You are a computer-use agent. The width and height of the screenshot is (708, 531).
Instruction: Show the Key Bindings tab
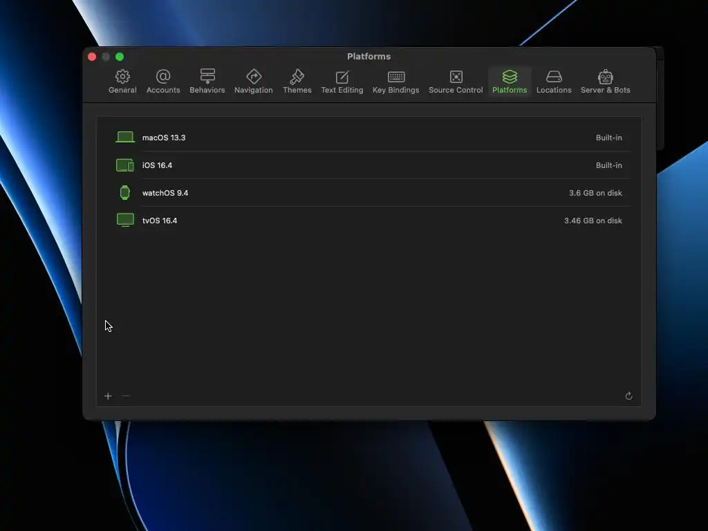pos(396,82)
